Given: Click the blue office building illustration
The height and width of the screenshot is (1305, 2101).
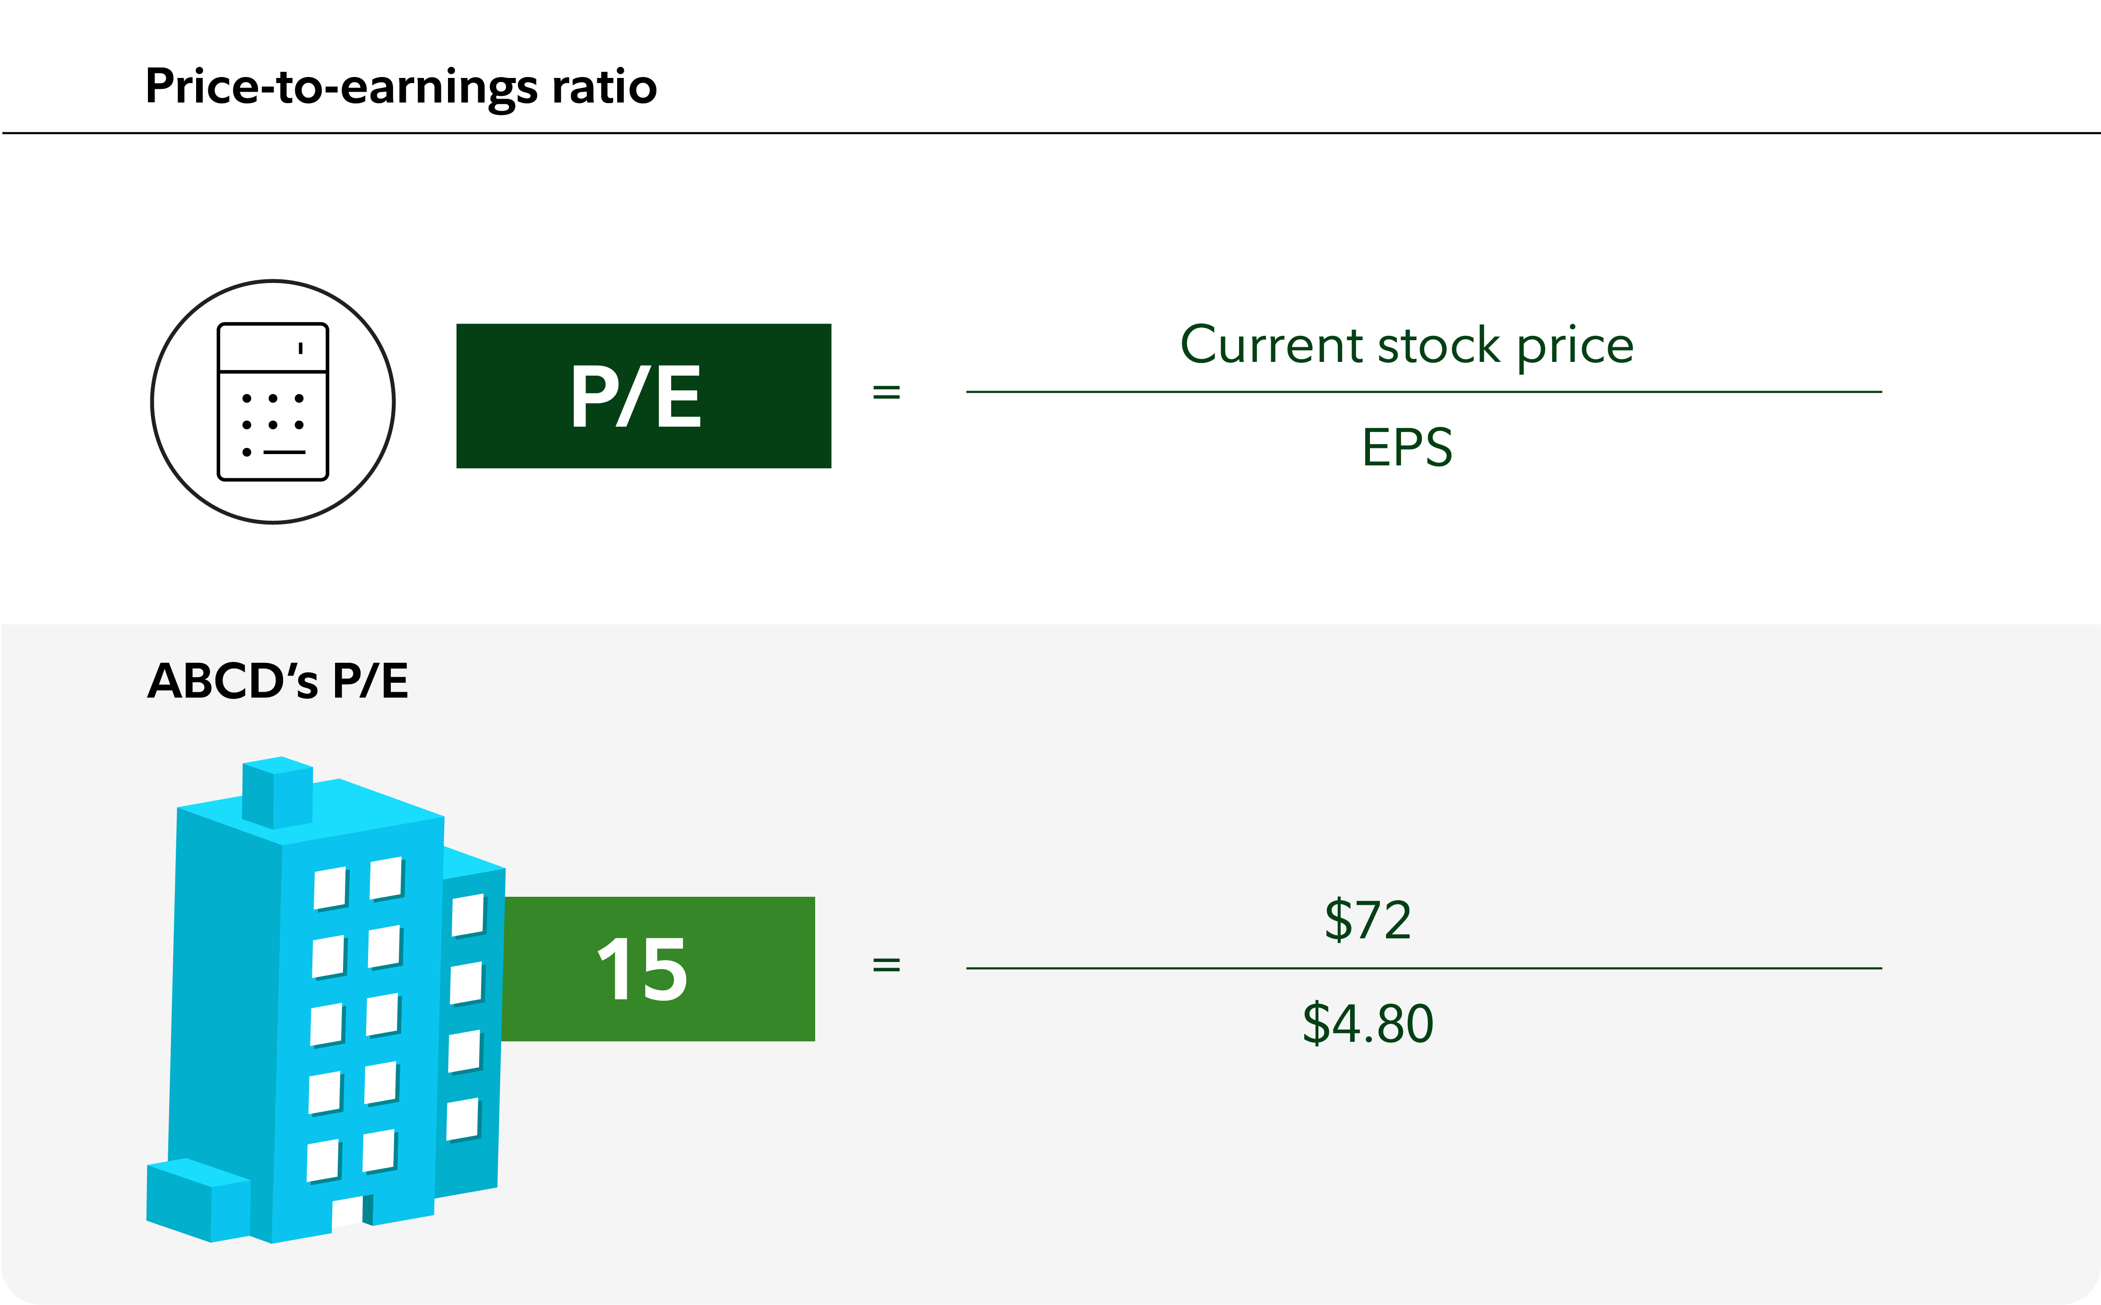Looking at the screenshot, I should [x=328, y=1001].
